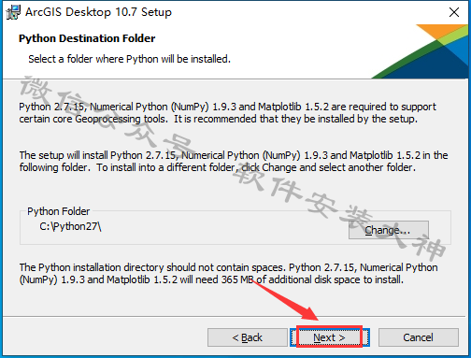Close the ArcGIS Desktop 10.7 Setup window
The image size is (471, 358).
(x=454, y=12)
